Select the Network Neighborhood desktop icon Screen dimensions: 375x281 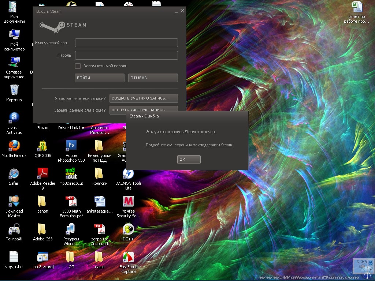point(14,68)
